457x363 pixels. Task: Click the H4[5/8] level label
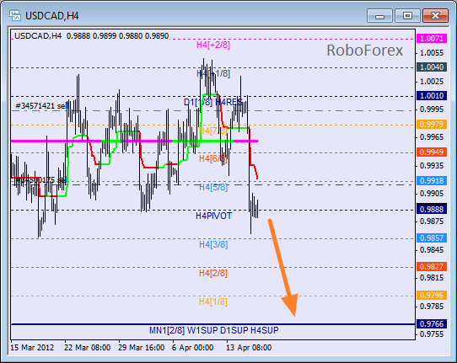click(x=213, y=187)
